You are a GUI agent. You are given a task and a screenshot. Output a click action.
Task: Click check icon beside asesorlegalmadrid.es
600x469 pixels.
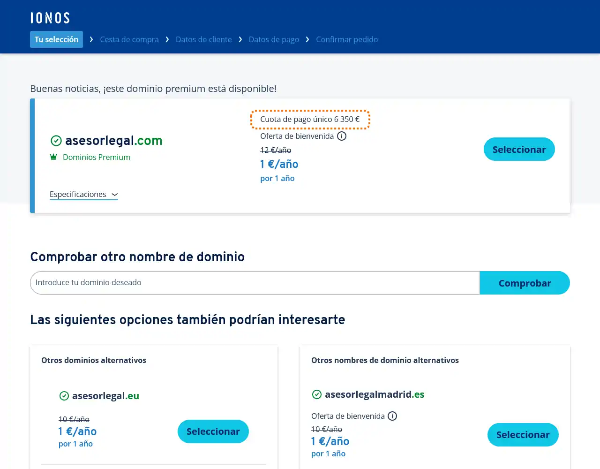click(317, 394)
